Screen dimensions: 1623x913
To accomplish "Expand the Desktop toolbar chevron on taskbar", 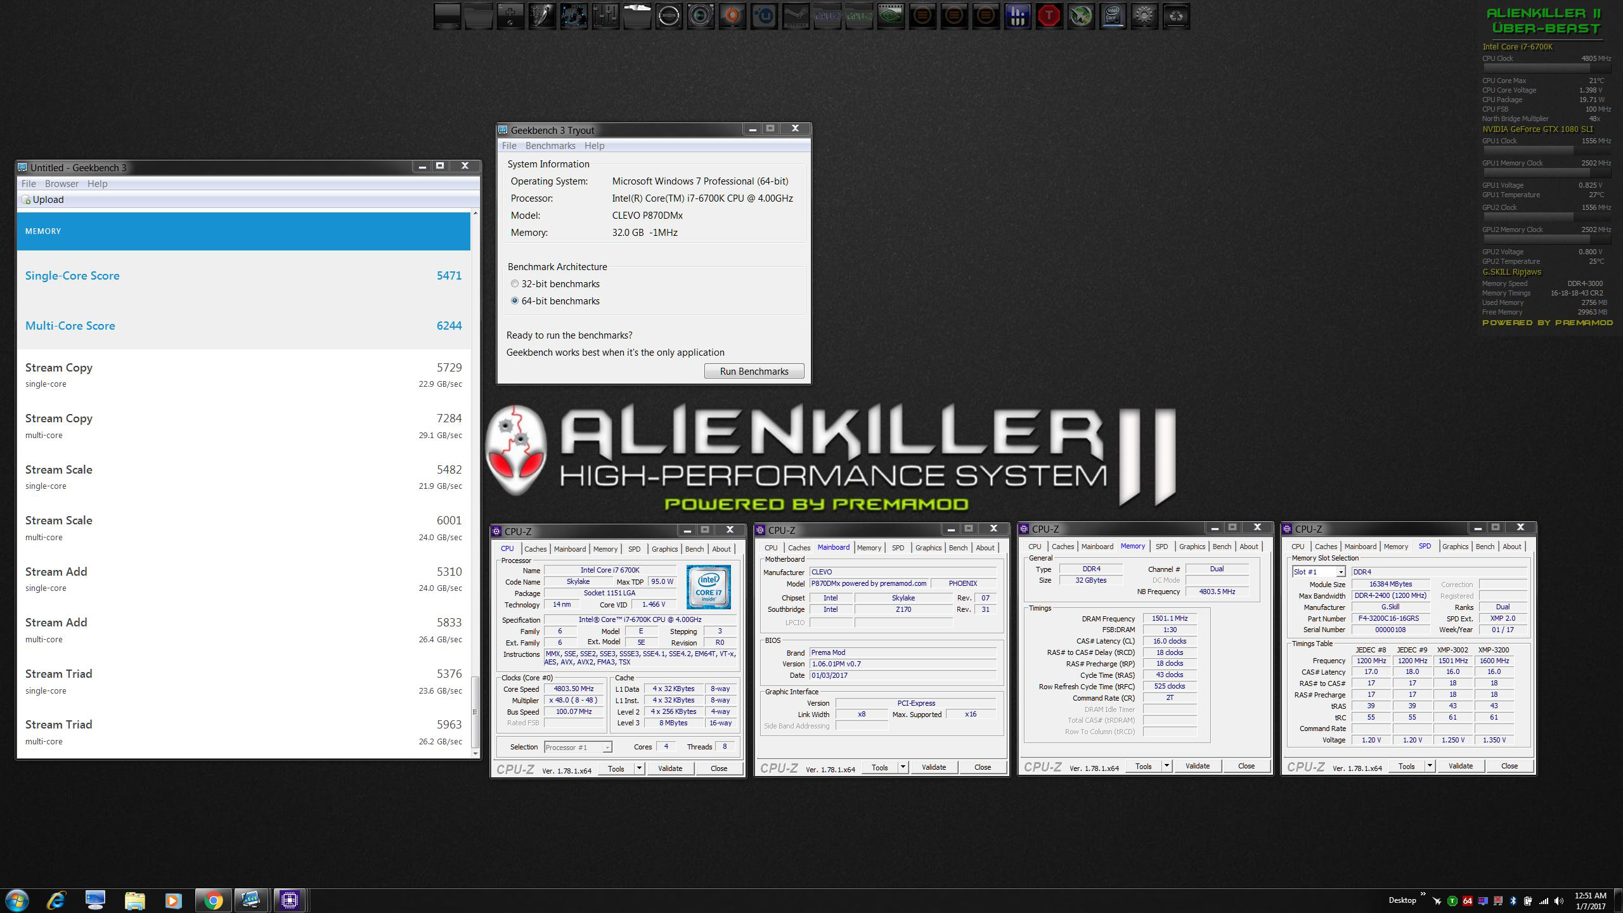I will pyautogui.click(x=1423, y=894).
